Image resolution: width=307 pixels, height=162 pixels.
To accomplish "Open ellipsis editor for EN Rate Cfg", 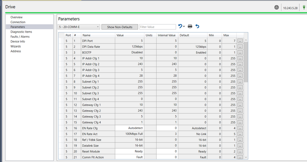I will 240,128.
